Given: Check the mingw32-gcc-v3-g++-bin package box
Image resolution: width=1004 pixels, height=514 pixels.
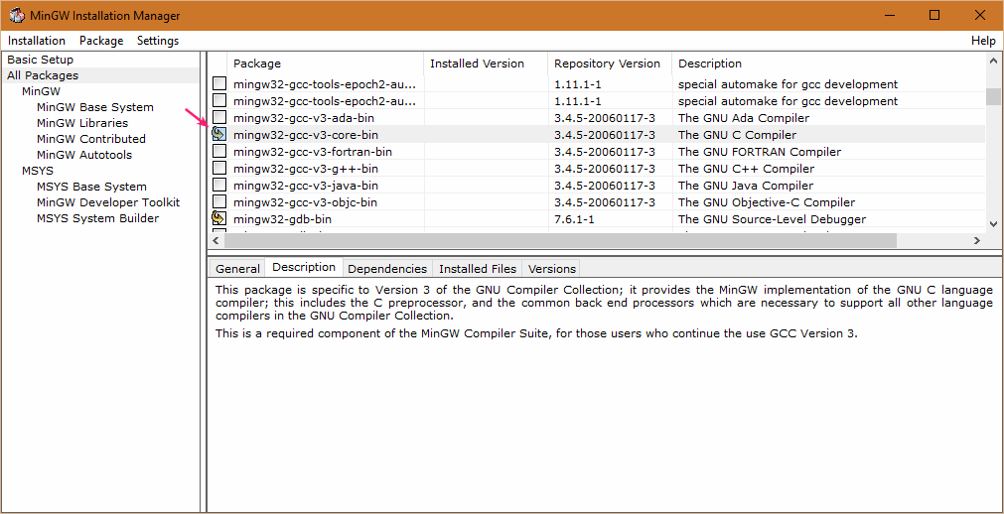Looking at the screenshot, I should (x=218, y=169).
